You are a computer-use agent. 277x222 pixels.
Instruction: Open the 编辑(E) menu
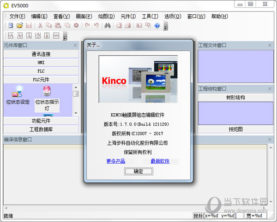pyautogui.click(x=39, y=17)
